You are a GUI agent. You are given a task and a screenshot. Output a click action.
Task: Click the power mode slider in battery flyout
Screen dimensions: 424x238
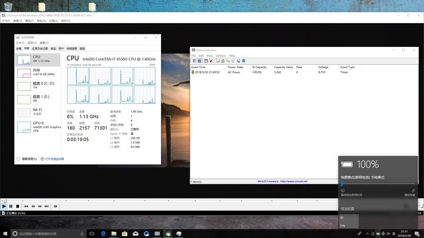tap(378, 184)
